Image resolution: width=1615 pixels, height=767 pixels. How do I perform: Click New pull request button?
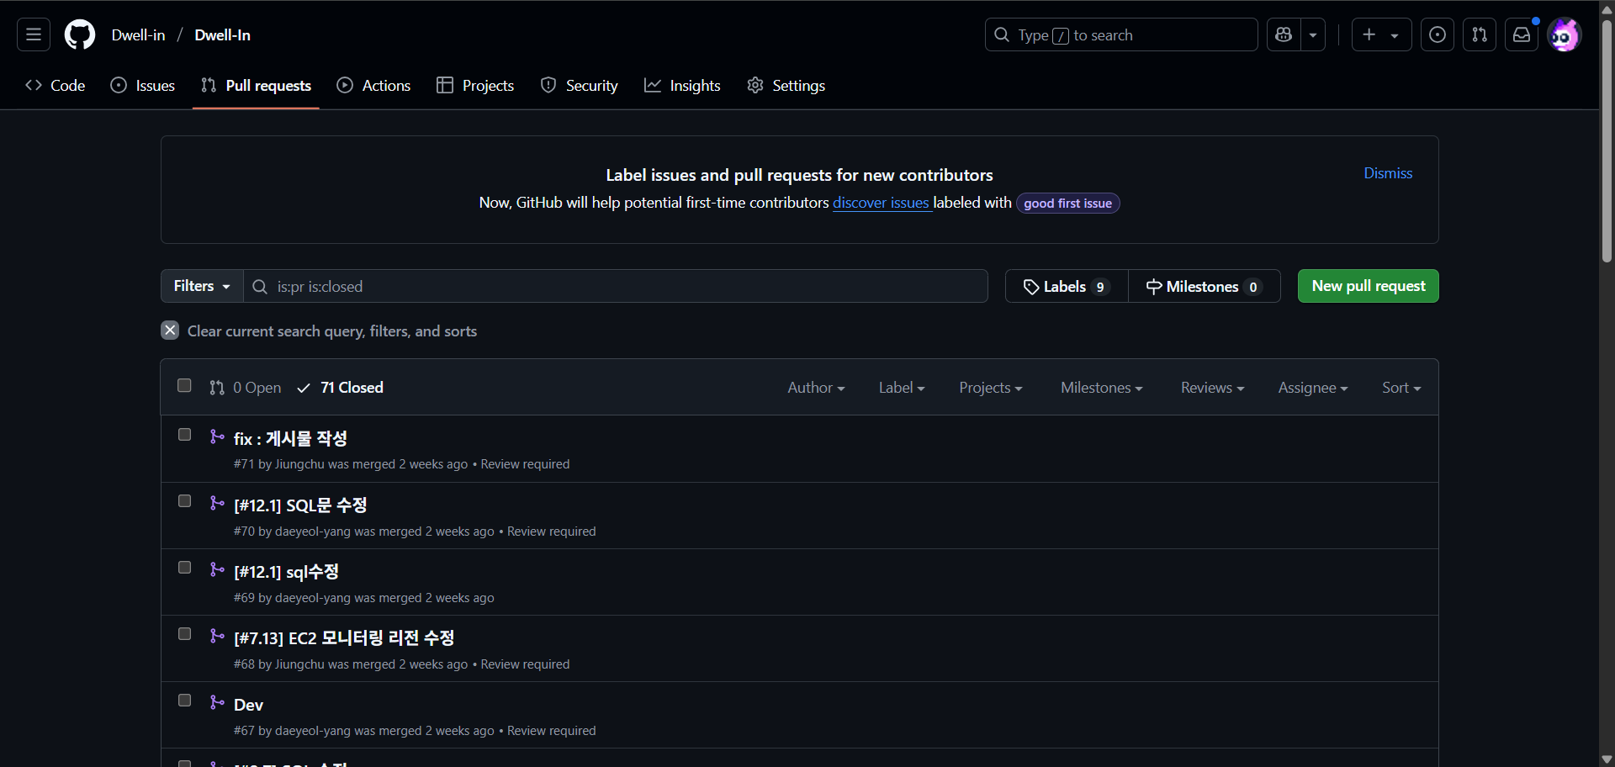(x=1368, y=286)
